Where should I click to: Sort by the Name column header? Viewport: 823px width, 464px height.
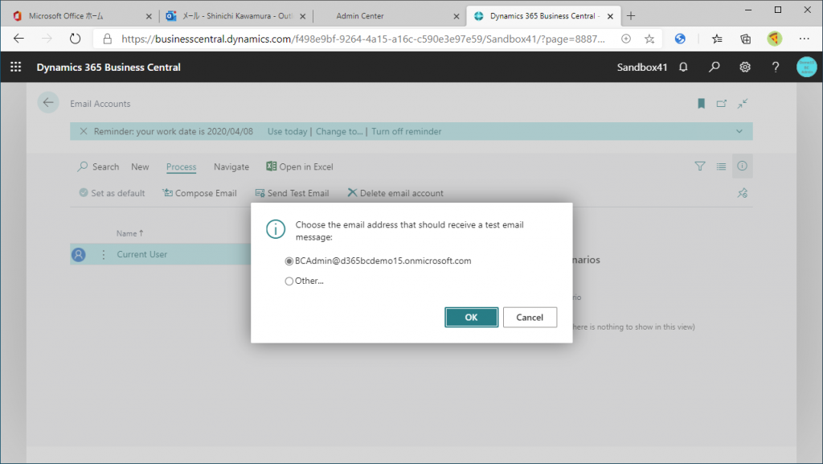129,233
